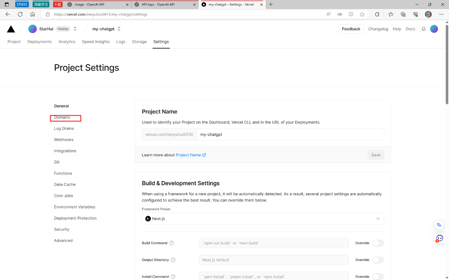
Task: Open the translate floating icon
Action: tap(439, 225)
